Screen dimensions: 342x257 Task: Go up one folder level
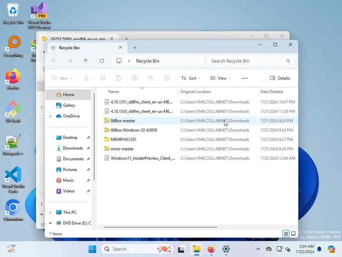86,61
